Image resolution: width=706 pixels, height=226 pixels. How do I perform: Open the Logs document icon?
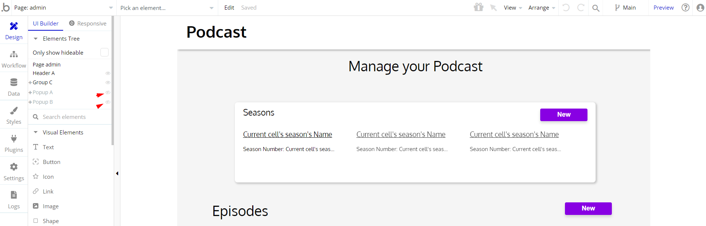14,195
